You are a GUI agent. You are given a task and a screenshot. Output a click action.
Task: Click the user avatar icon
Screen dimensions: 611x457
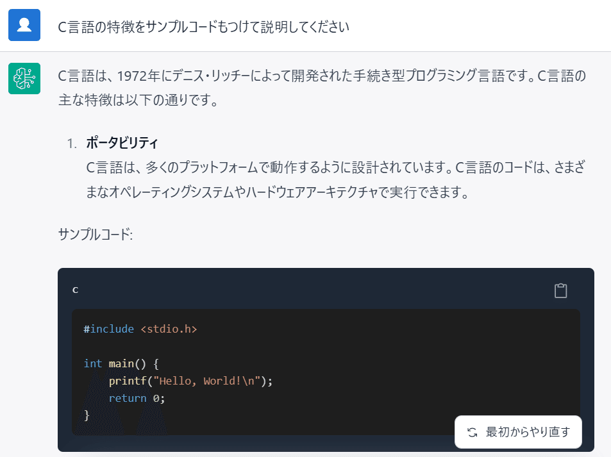24,26
